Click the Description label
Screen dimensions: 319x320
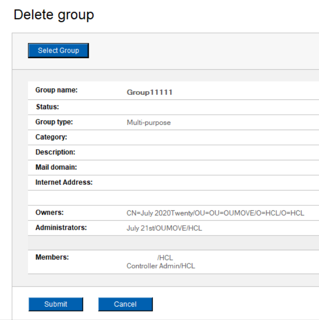point(55,152)
